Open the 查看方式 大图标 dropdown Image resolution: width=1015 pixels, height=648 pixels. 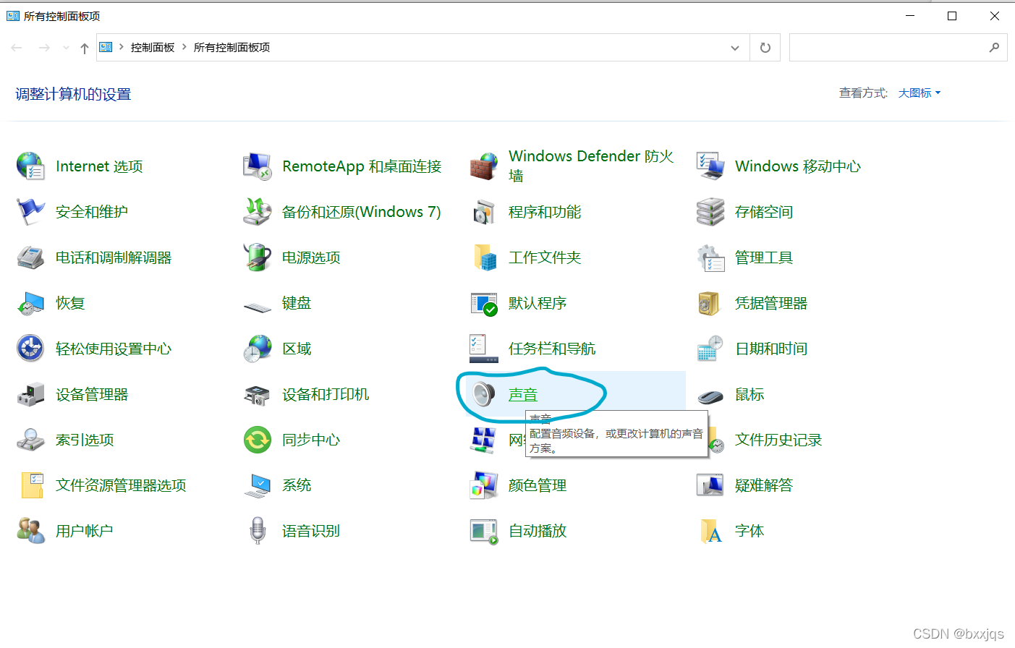[x=920, y=93]
